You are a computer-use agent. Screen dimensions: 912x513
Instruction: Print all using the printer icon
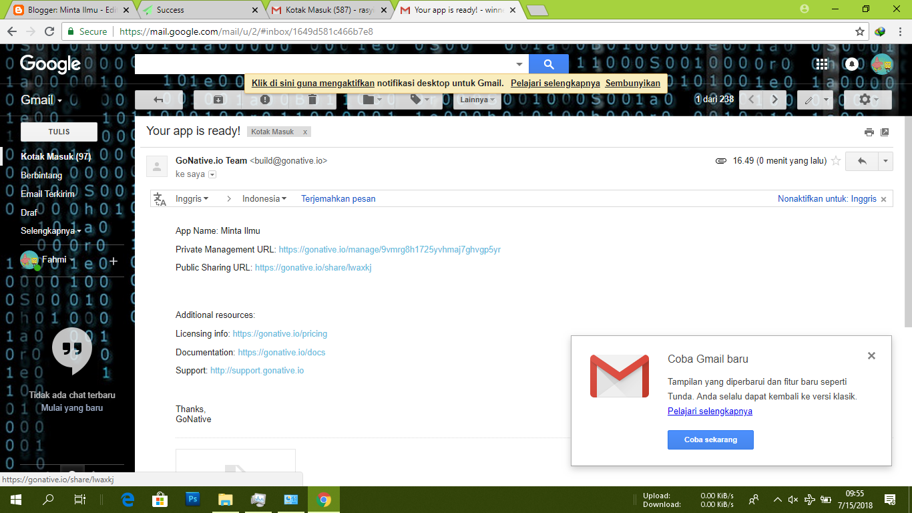tap(869, 132)
